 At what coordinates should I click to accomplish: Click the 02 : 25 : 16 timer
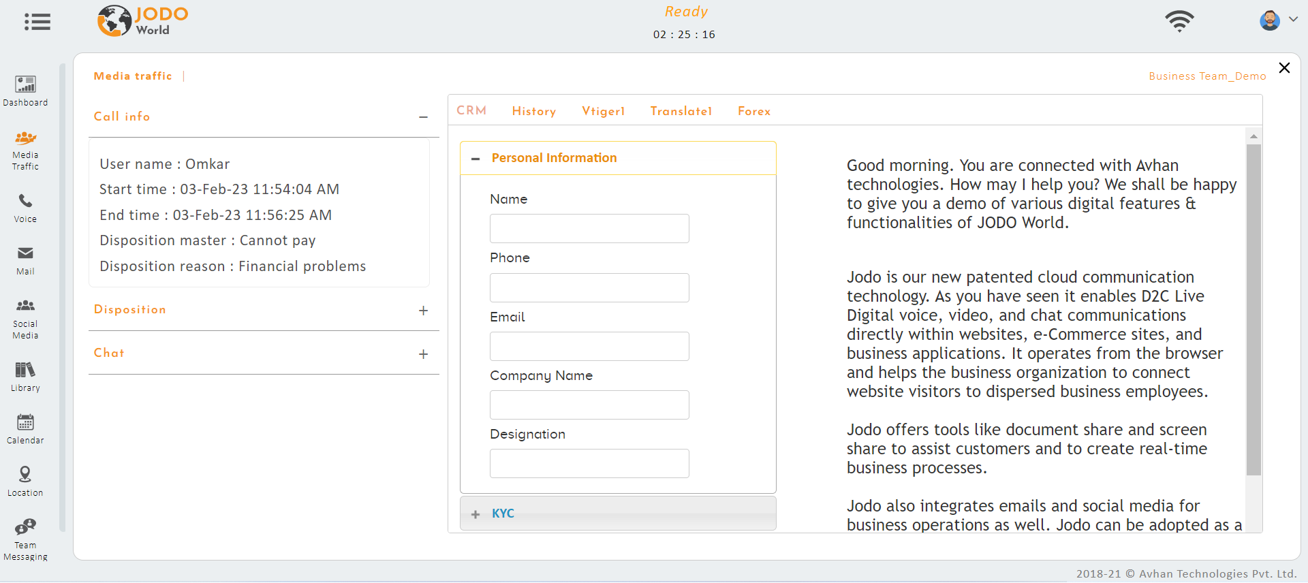pyautogui.click(x=684, y=34)
